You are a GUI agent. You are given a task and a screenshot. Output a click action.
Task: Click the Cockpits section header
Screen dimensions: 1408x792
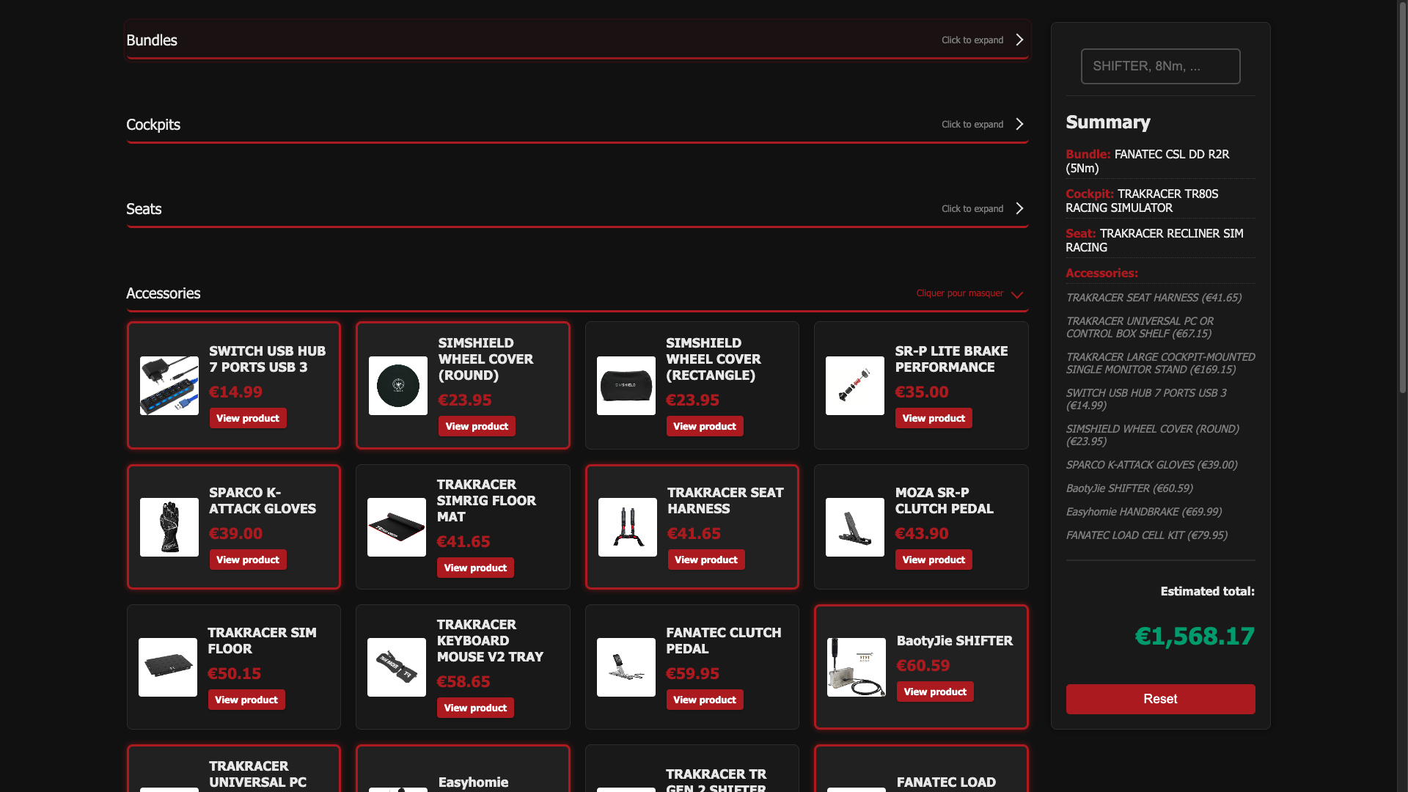(x=577, y=124)
